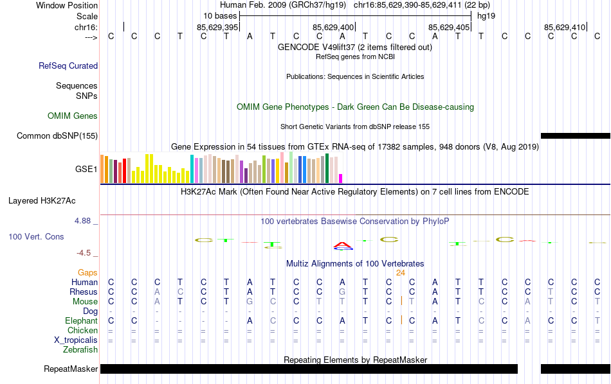Click the 85,629,400 ruler position label
The image size is (611, 384).
pos(333,27)
